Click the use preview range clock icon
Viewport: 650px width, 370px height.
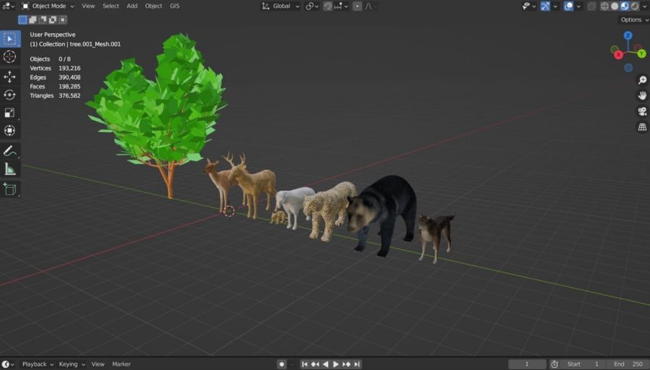554,364
